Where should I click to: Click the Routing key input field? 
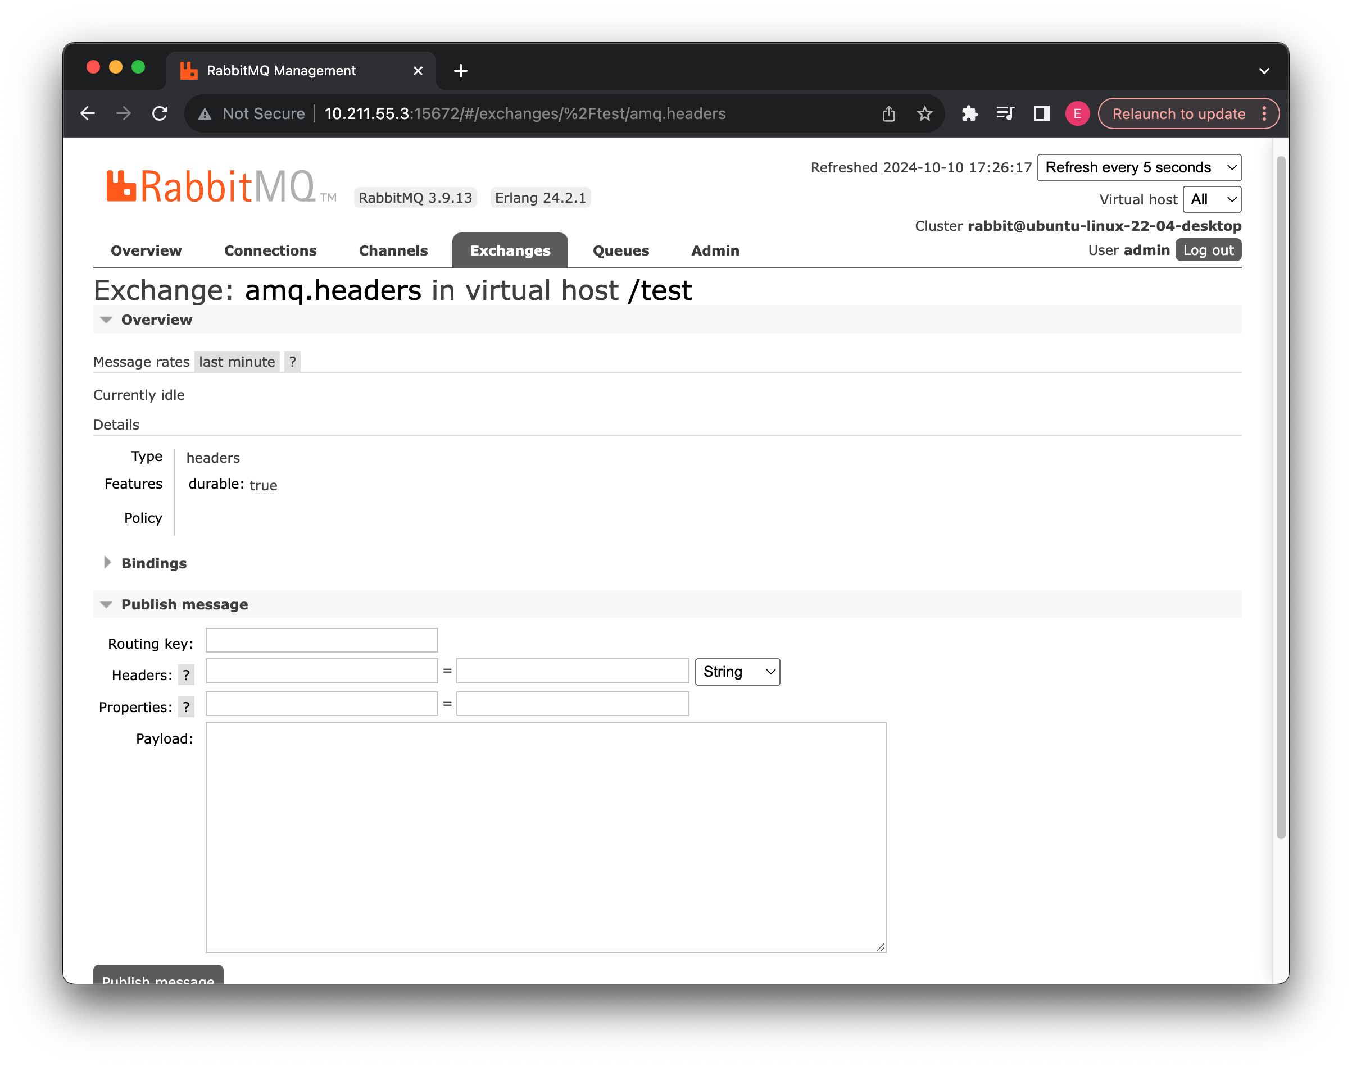click(321, 640)
